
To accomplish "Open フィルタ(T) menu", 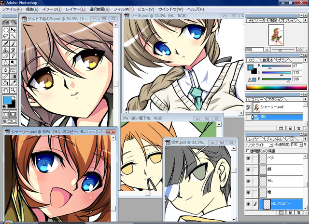I will click(124, 10).
